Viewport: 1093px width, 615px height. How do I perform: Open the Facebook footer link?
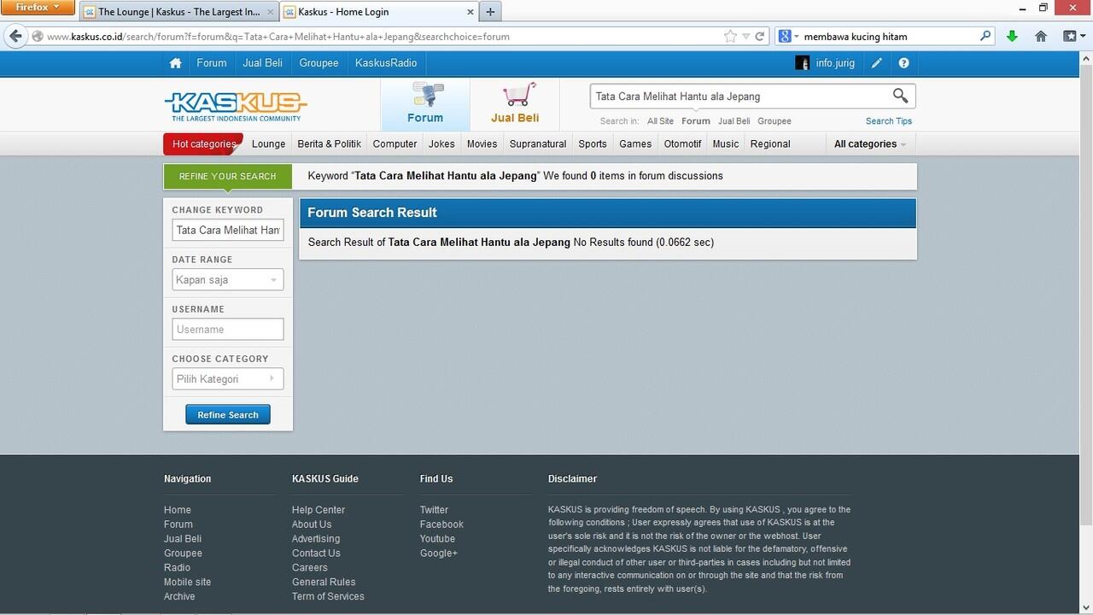[441, 524]
